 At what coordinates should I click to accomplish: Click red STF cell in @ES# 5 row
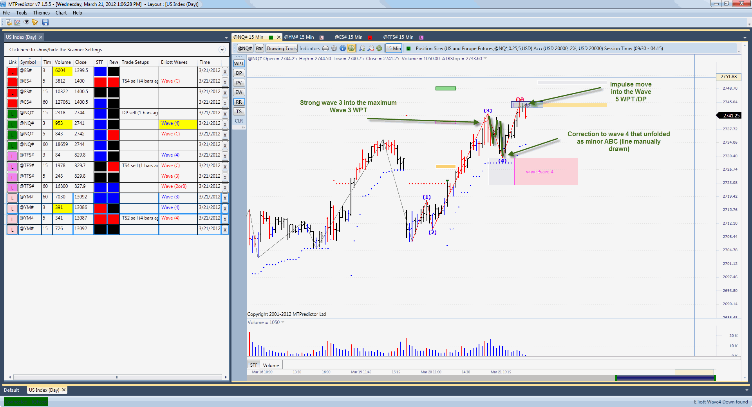click(100, 82)
